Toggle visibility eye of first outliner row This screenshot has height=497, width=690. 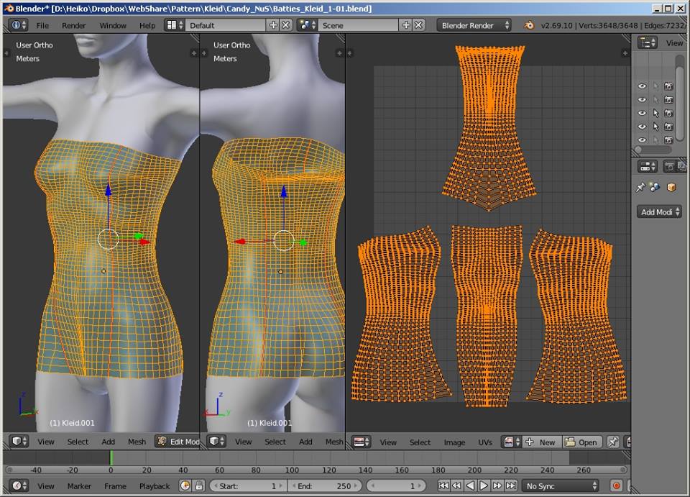point(642,86)
